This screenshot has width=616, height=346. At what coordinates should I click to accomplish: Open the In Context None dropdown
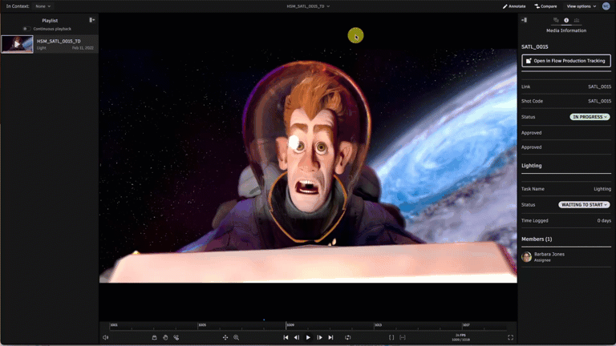43,6
